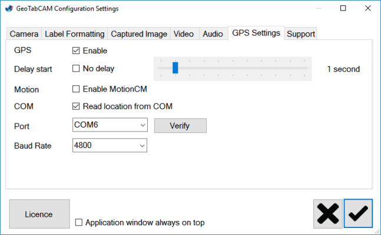Select the Captured Image tab
This screenshot has width=381, height=235.
click(x=139, y=34)
